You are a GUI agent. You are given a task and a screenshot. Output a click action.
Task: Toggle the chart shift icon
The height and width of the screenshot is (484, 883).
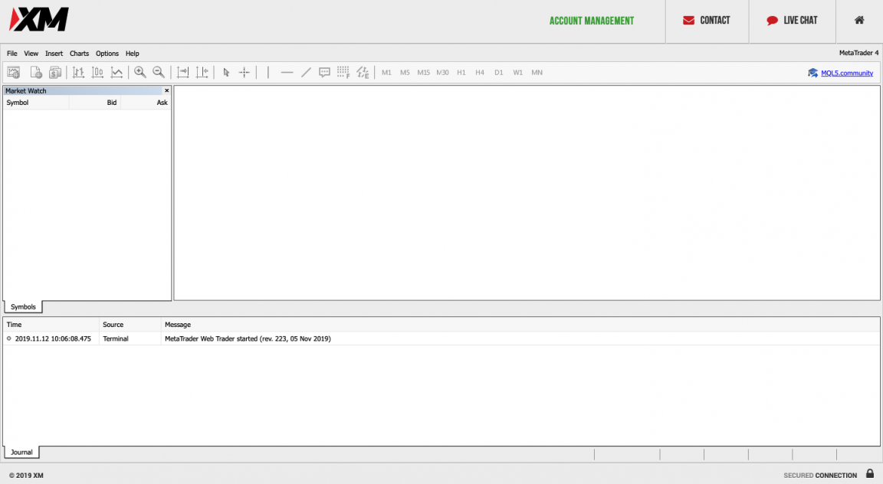tap(202, 72)
